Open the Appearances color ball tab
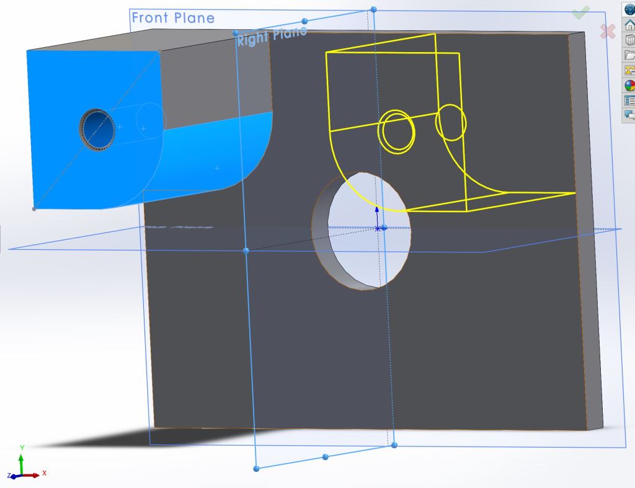The width and height of the screenshot is (635, 488). pos(629,86)
